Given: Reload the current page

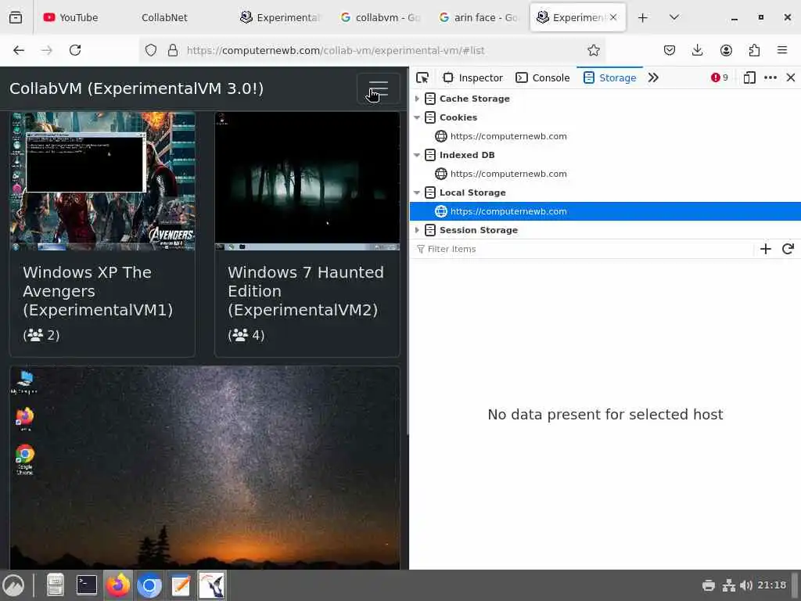Looking at the screenshot, I should coord(75,50).
